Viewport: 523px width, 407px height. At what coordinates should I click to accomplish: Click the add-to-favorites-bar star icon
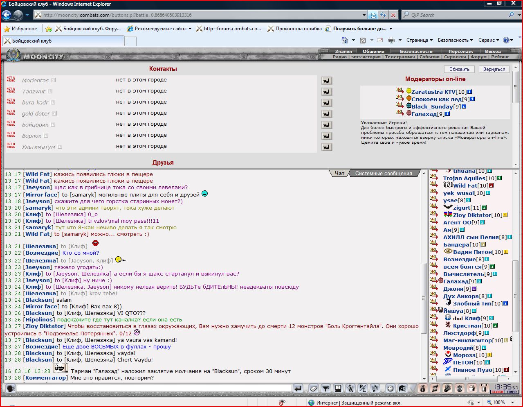(49, 29)
